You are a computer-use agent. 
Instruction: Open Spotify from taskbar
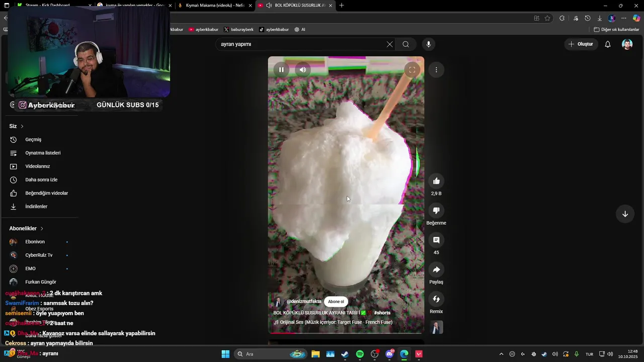coord(360,354)
